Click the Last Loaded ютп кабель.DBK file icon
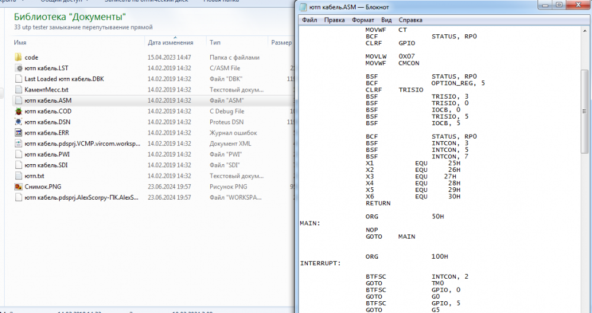592x313 pixels. click(18, 79)
